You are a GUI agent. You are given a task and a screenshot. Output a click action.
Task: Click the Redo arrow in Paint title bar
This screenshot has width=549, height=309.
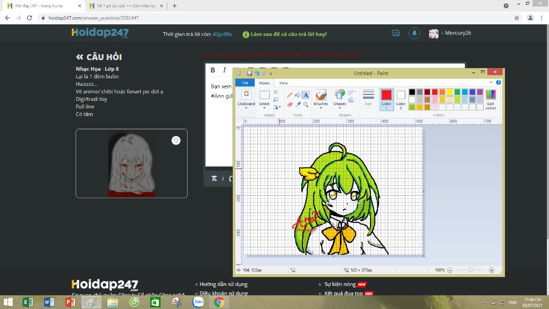coord(264,73)
